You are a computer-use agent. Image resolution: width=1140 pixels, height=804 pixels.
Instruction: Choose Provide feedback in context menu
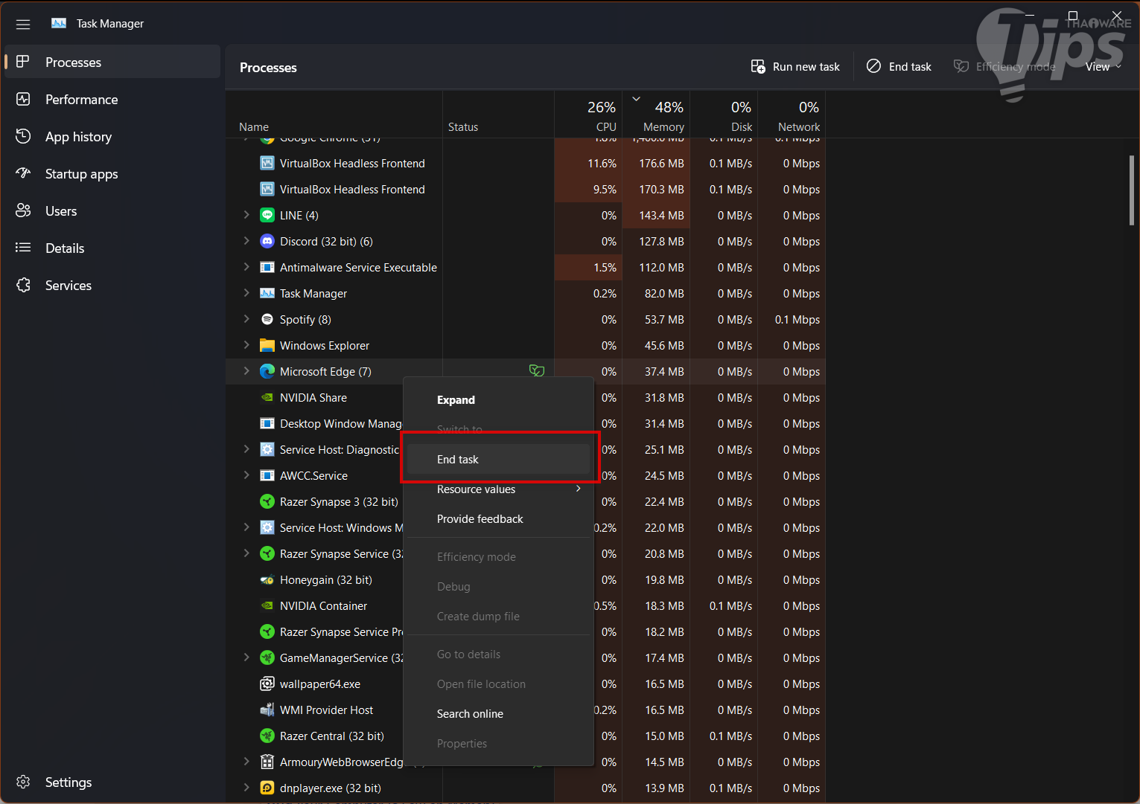click(499, 519)
